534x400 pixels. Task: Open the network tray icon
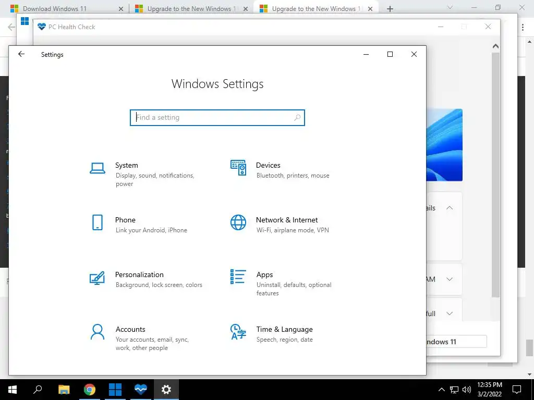click(x=454, y=390)
